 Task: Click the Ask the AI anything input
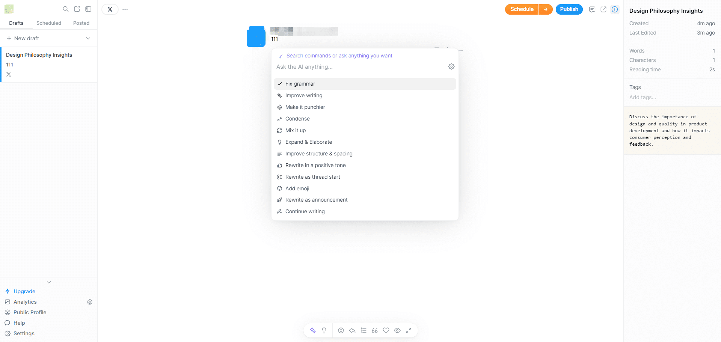pyautogui.click(x=357, y=67)
